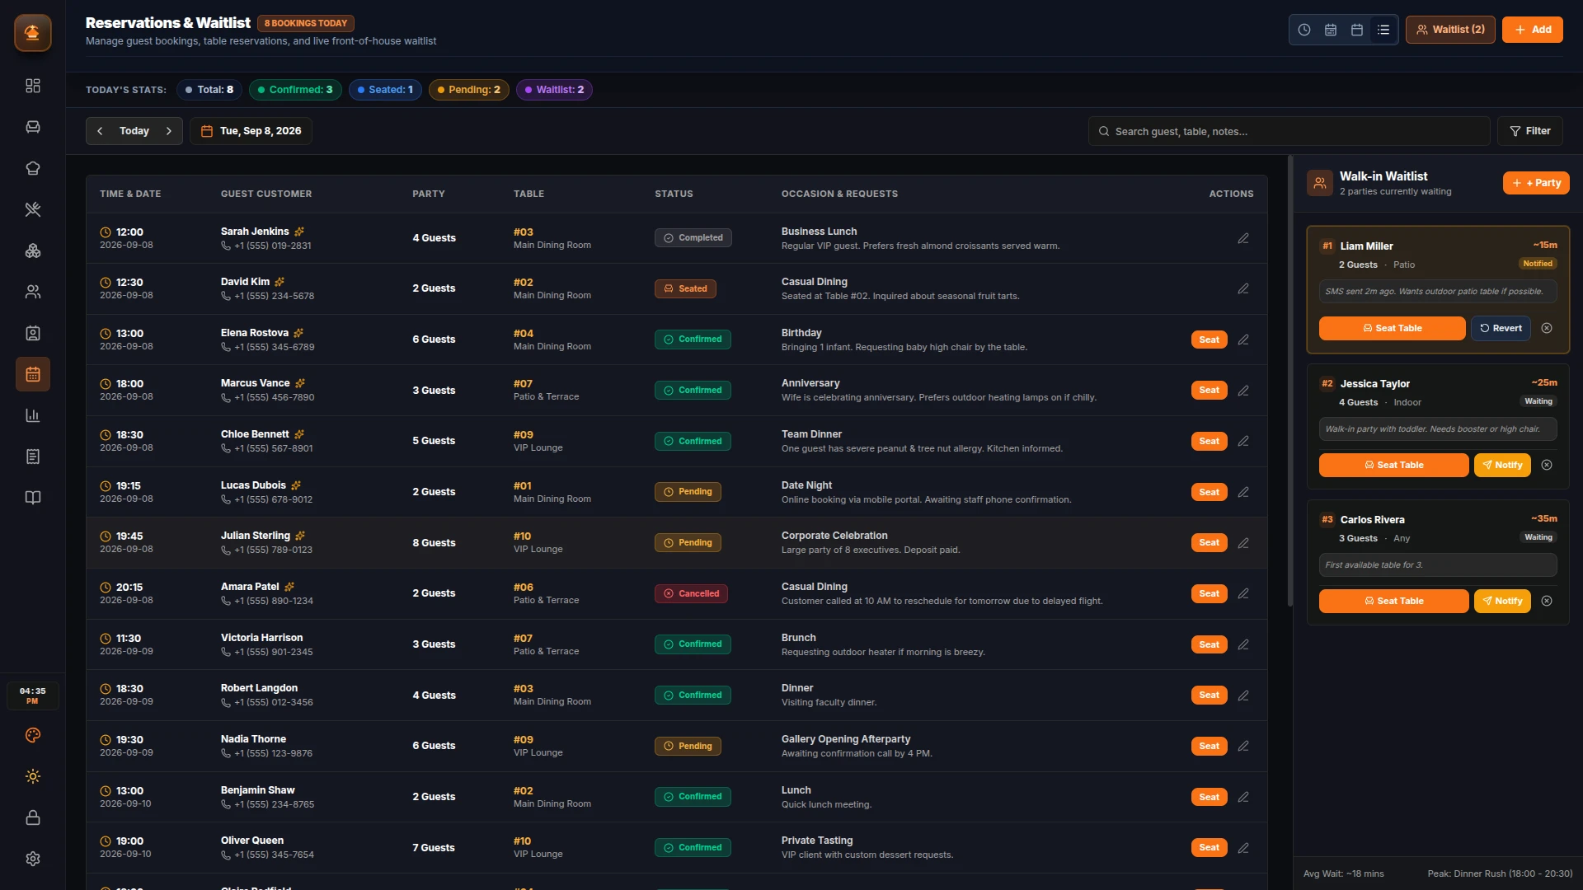
Task: Select the Seated: 1 stat chip
Action: pos(385,90)
